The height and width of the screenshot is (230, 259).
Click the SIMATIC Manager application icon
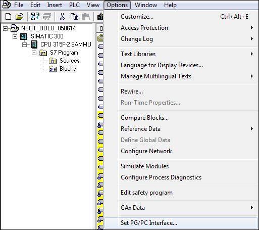(6, 5)
